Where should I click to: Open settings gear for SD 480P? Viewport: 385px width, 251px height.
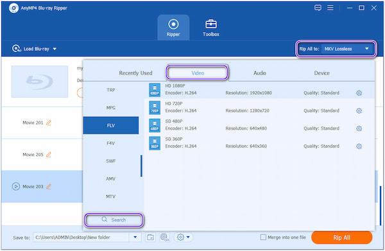(359, 128)
